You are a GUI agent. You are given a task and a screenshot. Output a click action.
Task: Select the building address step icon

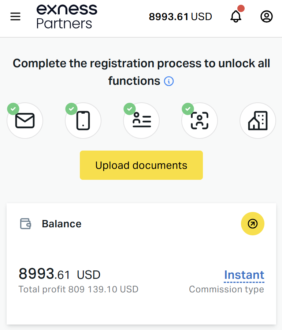pos(258,121)
